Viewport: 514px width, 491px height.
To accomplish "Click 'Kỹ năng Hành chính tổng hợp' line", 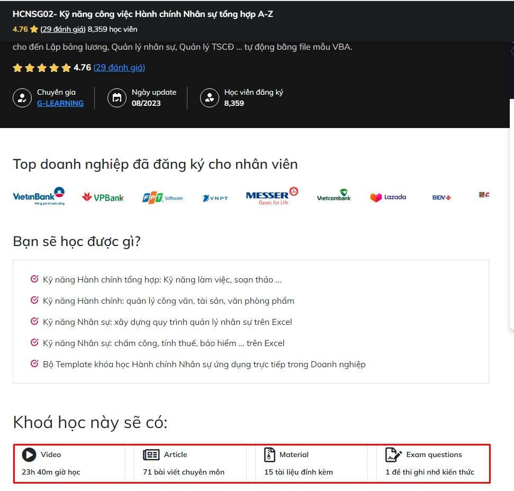I will click(x=162, y=279).
